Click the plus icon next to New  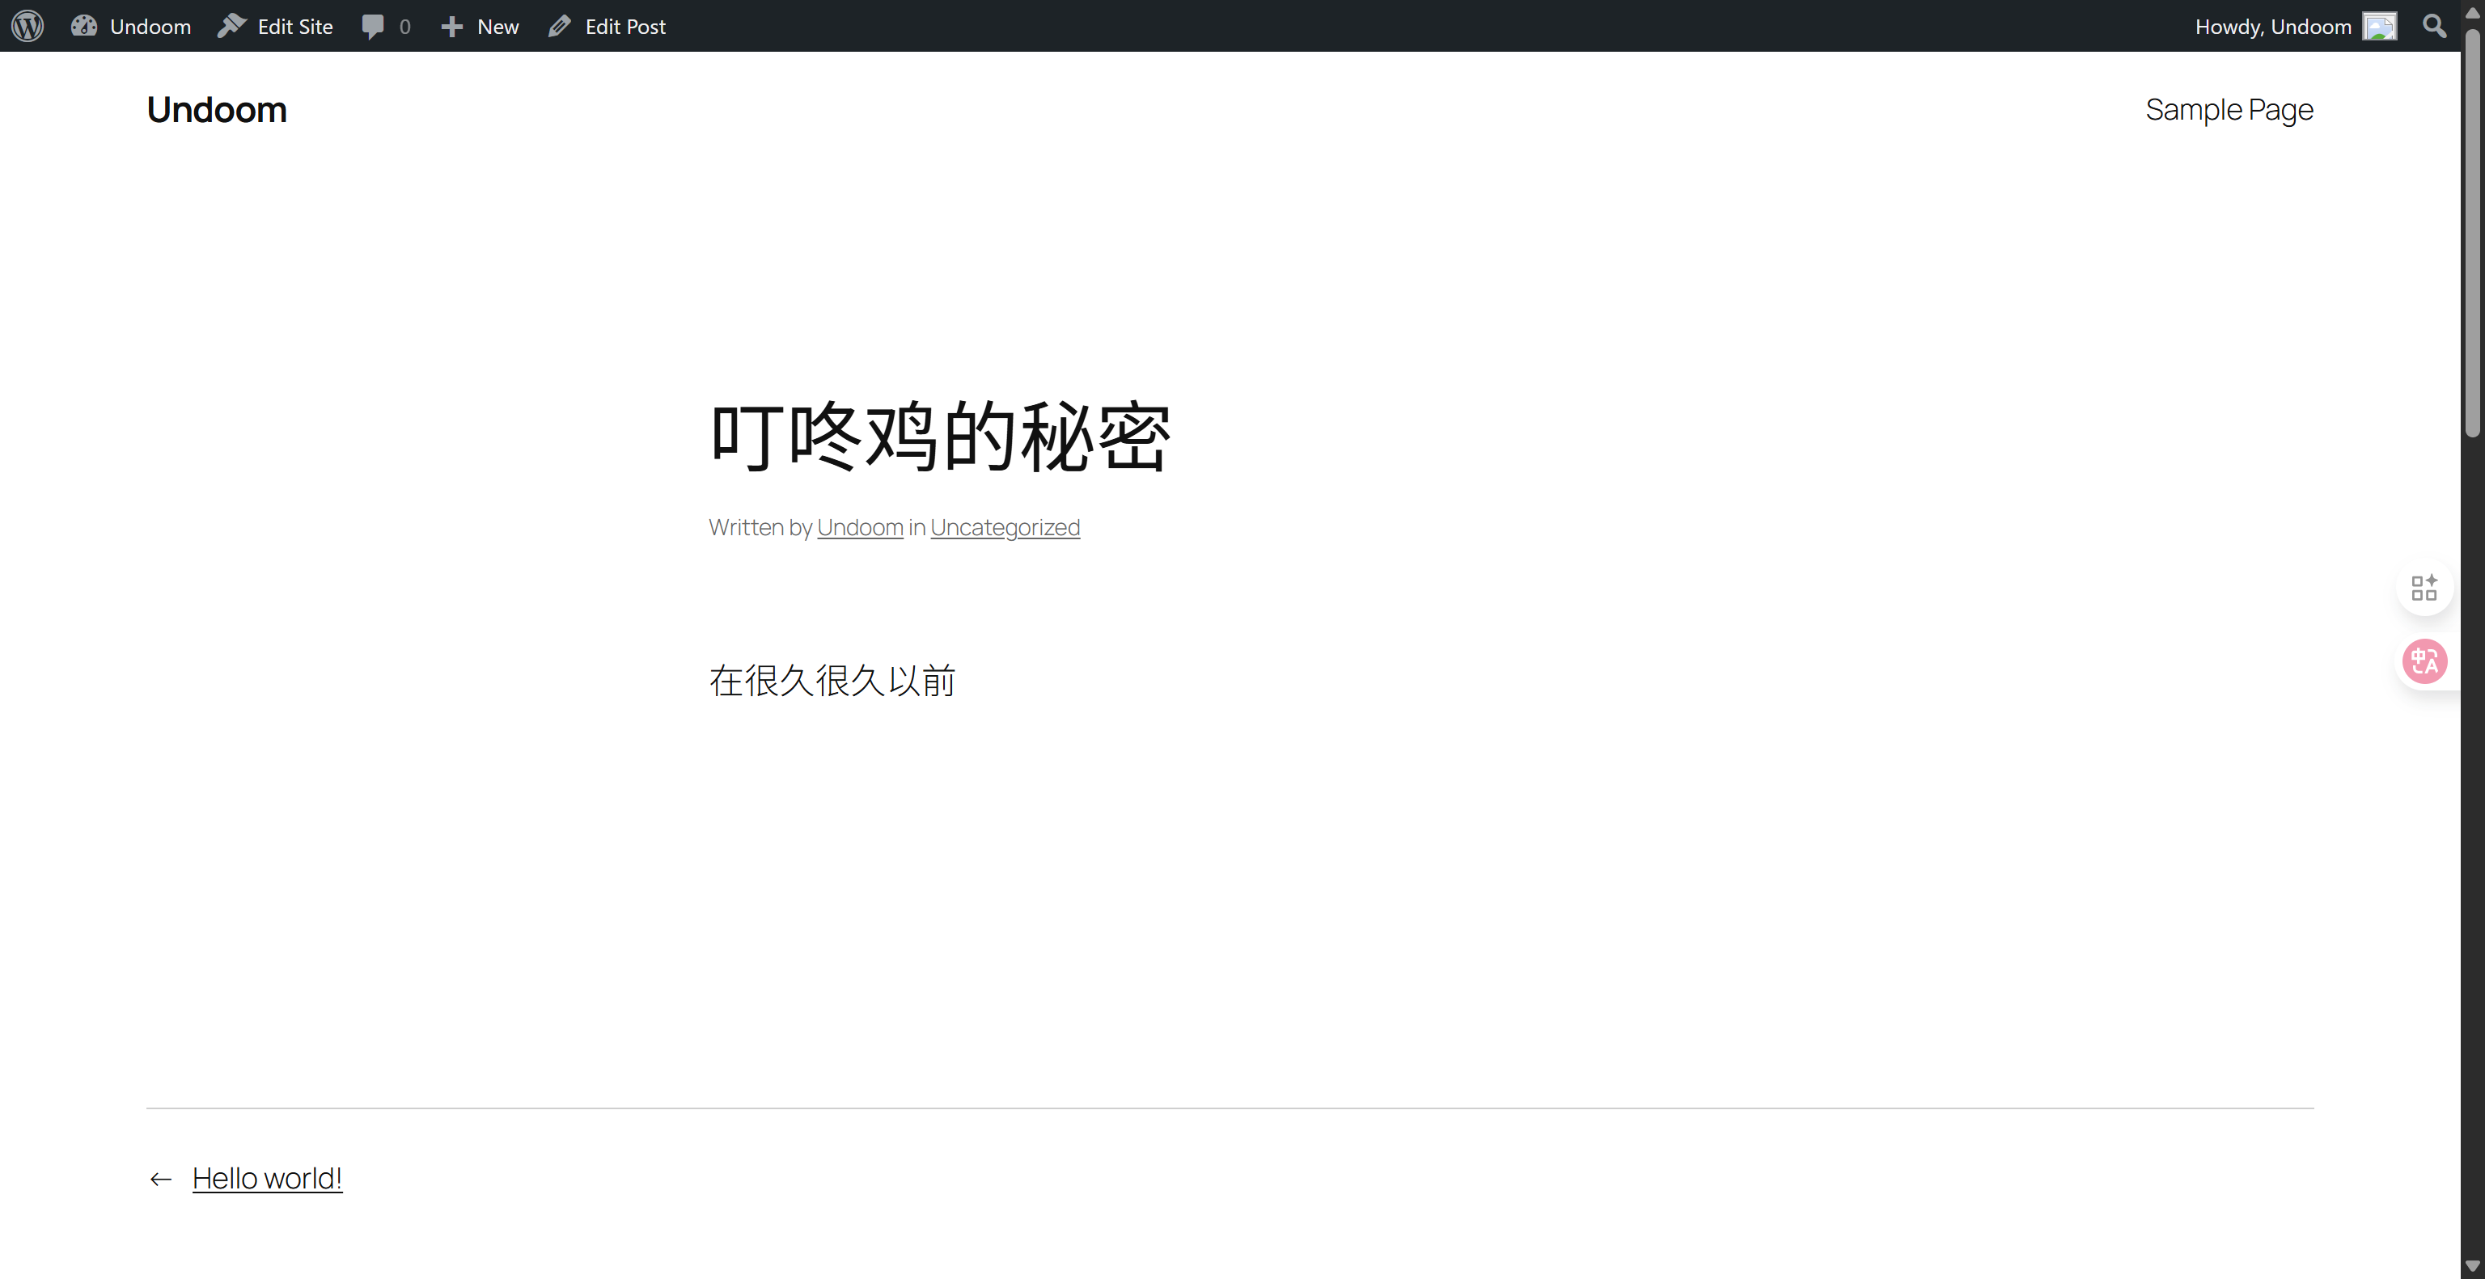click(x=451, y=26)
